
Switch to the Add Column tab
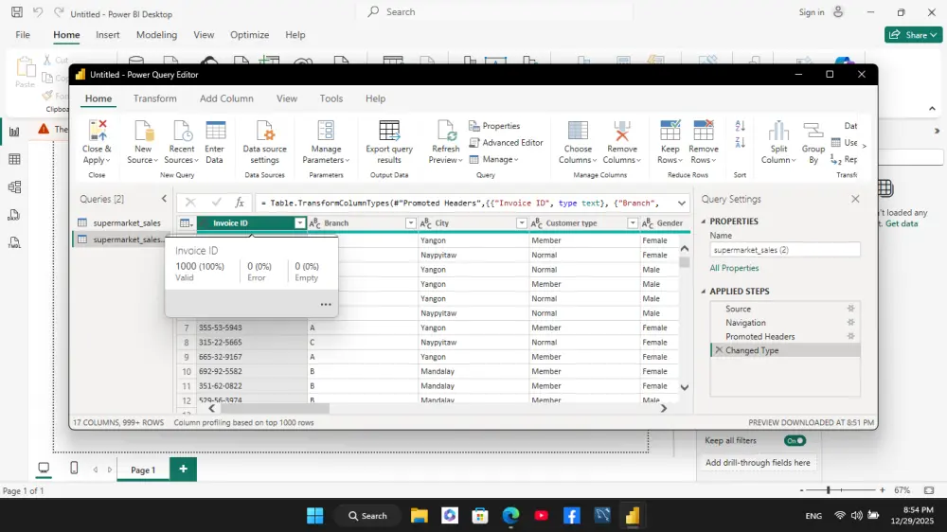226,98
